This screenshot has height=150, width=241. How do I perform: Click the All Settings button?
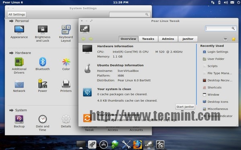[x=17, y=14]
